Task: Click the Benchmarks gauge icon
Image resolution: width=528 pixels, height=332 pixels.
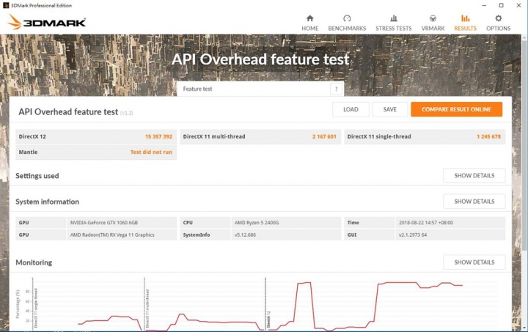Action: [347, 18]
